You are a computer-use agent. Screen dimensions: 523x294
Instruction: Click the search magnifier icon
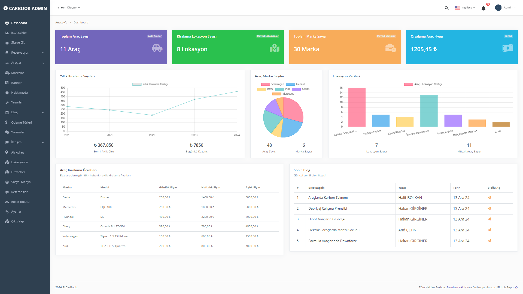point(446,8)
